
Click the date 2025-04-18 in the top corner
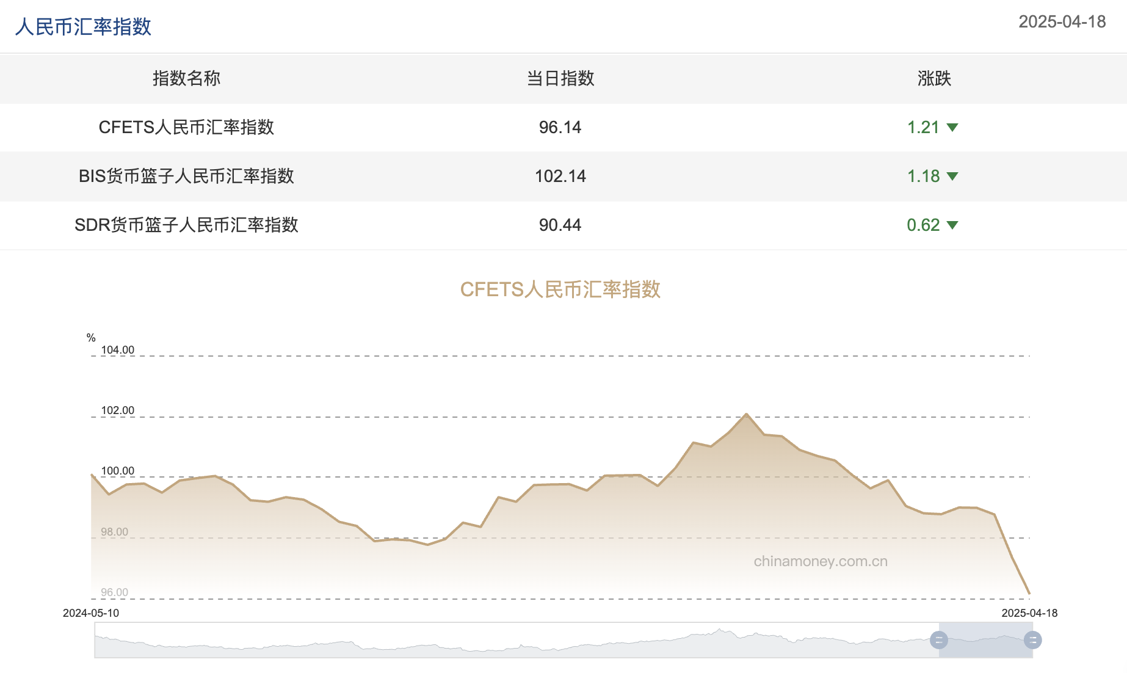(1062, 22)
